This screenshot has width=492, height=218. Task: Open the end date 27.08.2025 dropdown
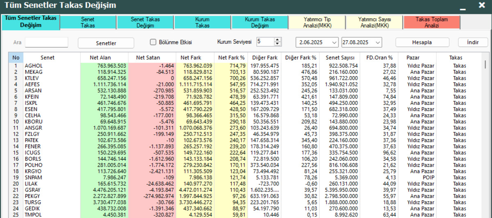click(377, 42)
